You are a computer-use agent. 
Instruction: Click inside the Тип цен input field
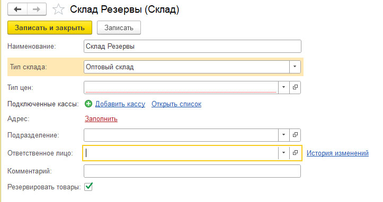coord(181,87)
